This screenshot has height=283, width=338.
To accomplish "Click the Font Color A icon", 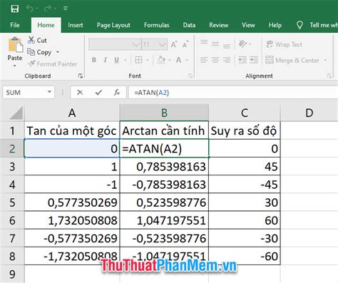I will tap(179, 60).
